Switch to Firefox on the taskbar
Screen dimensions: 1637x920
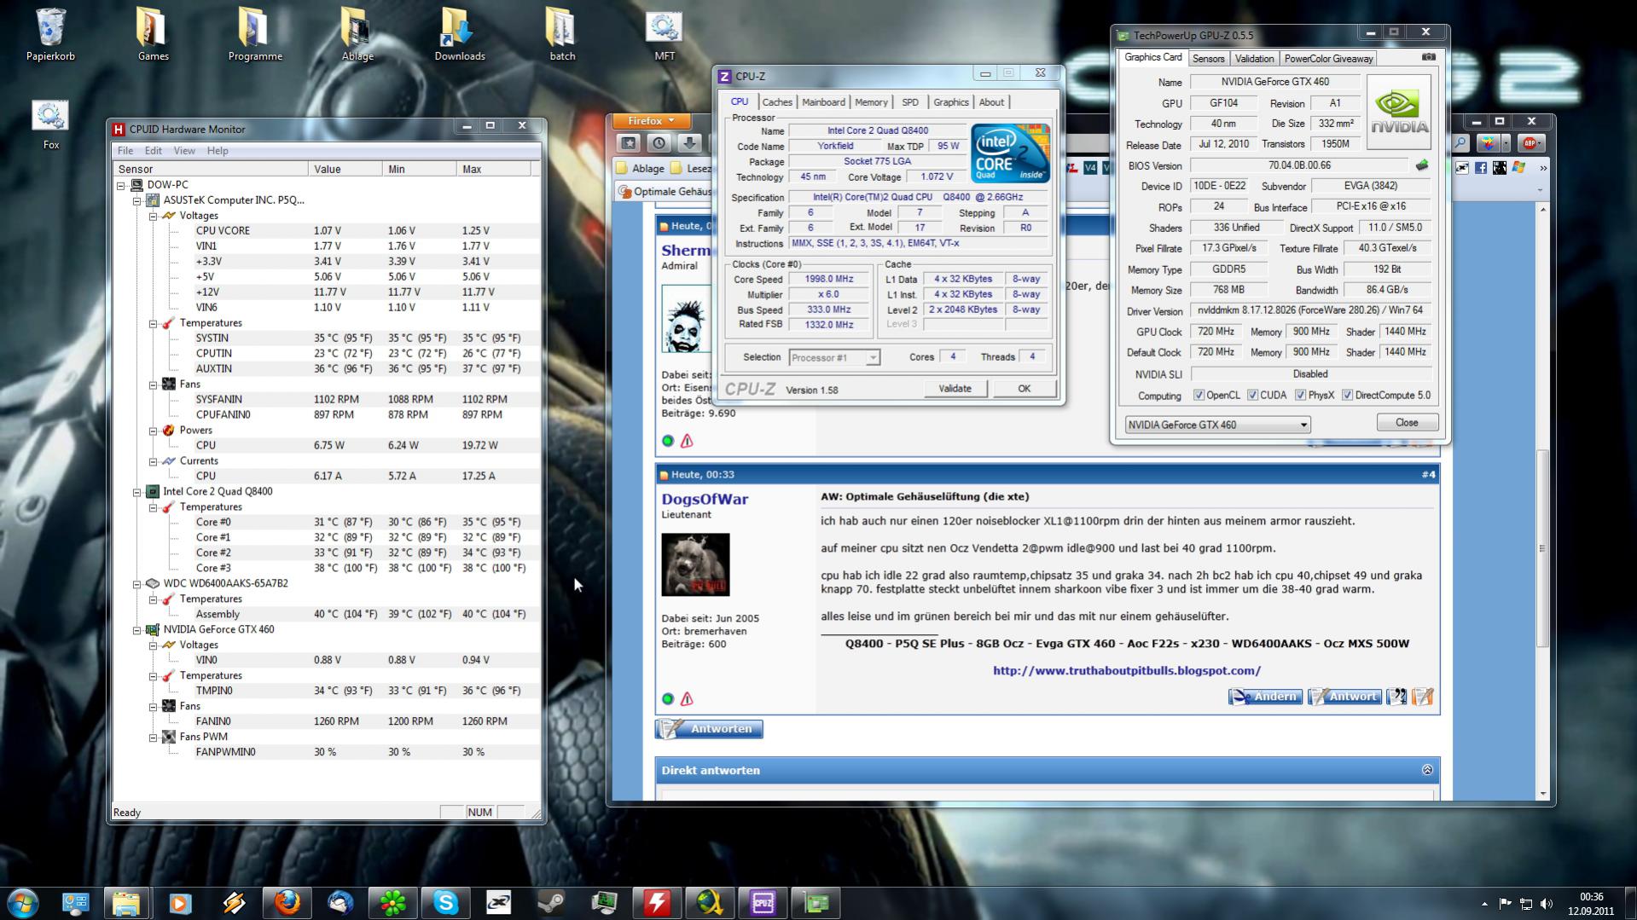point(287,902)
